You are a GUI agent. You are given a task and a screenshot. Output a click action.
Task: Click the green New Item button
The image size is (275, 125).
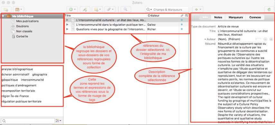pyautogui.click(x=72, y=9)
